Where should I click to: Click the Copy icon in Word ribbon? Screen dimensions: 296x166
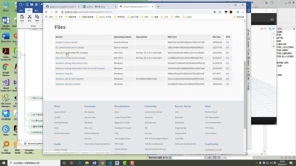[37, 17]
